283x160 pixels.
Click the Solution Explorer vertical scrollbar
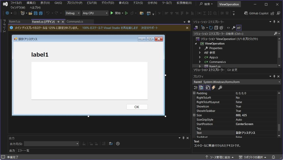pos(279,50)
